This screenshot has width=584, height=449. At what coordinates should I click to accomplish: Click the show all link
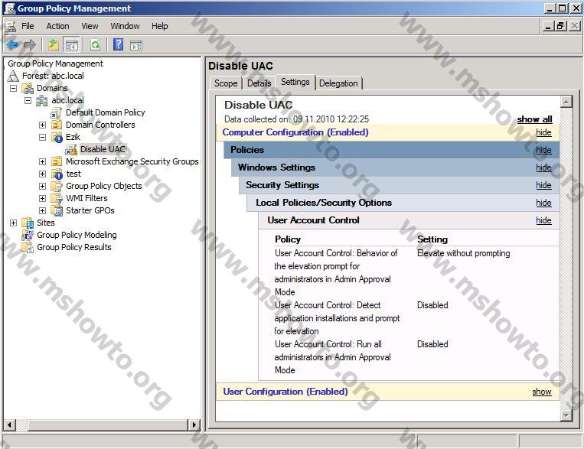[x=534, y=119]
